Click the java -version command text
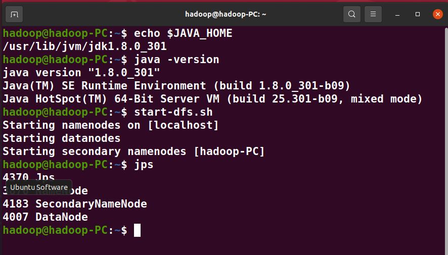The image size is (448, 255). 176,60
